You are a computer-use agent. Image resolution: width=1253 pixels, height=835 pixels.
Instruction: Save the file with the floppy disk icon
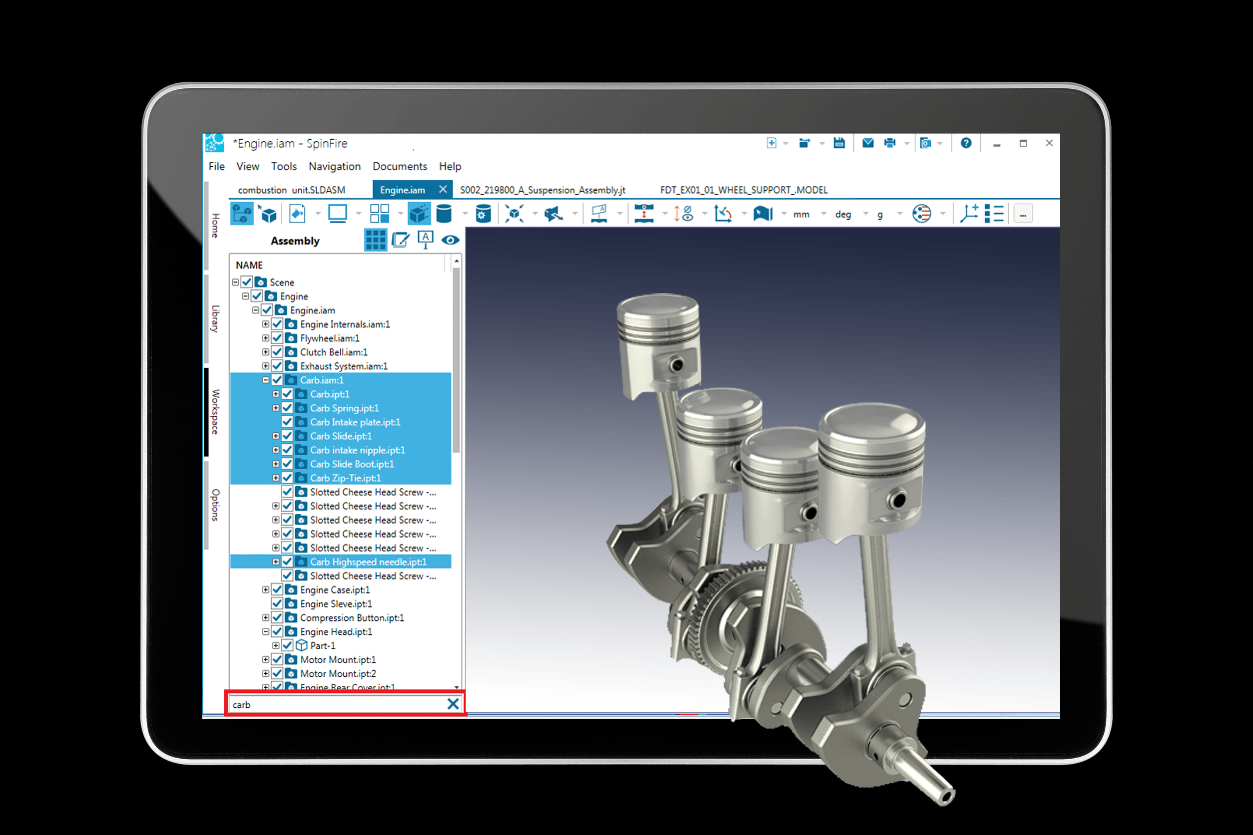839,143
